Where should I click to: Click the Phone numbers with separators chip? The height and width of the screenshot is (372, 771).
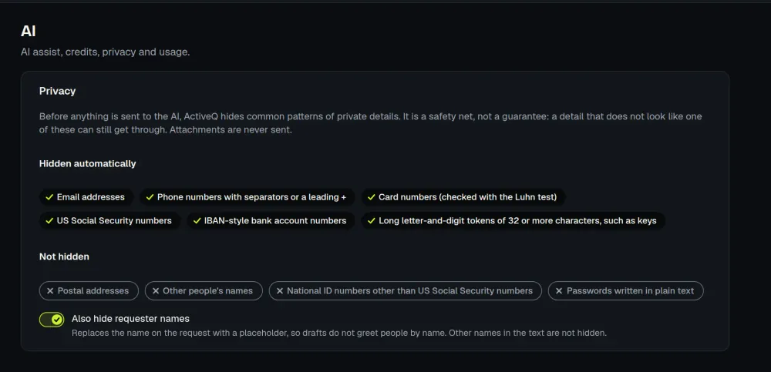247,197
